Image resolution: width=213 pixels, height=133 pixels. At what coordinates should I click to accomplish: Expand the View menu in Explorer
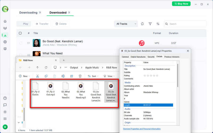coord(109,76)
